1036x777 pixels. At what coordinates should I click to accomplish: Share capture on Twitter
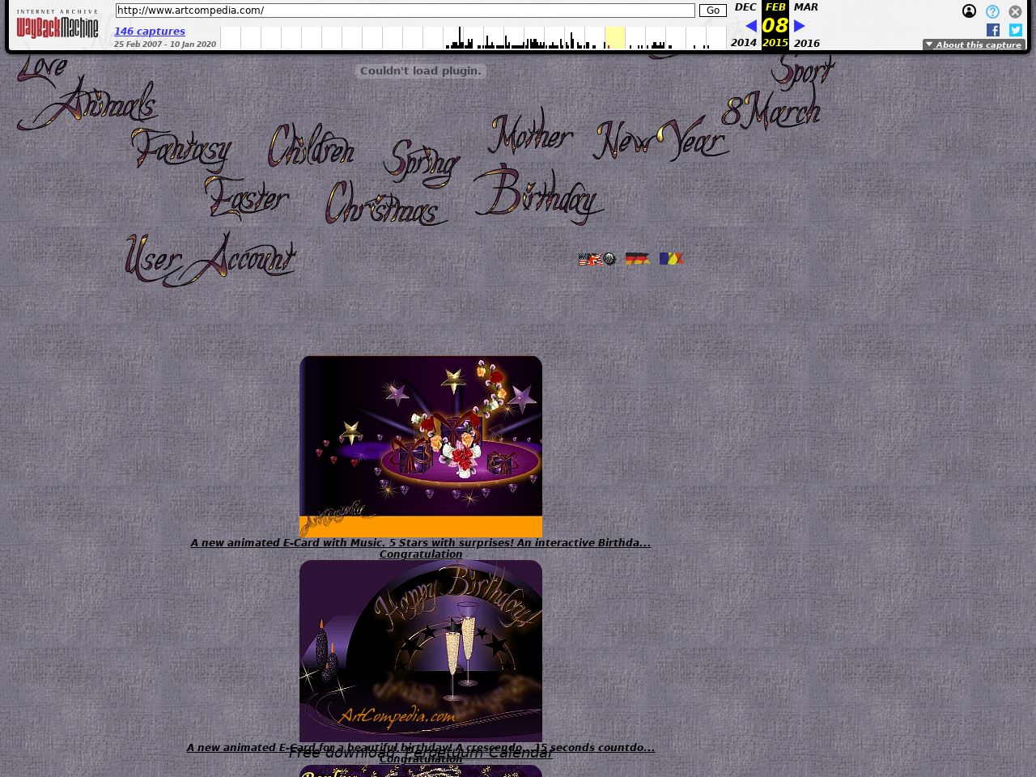point(1016,30)
